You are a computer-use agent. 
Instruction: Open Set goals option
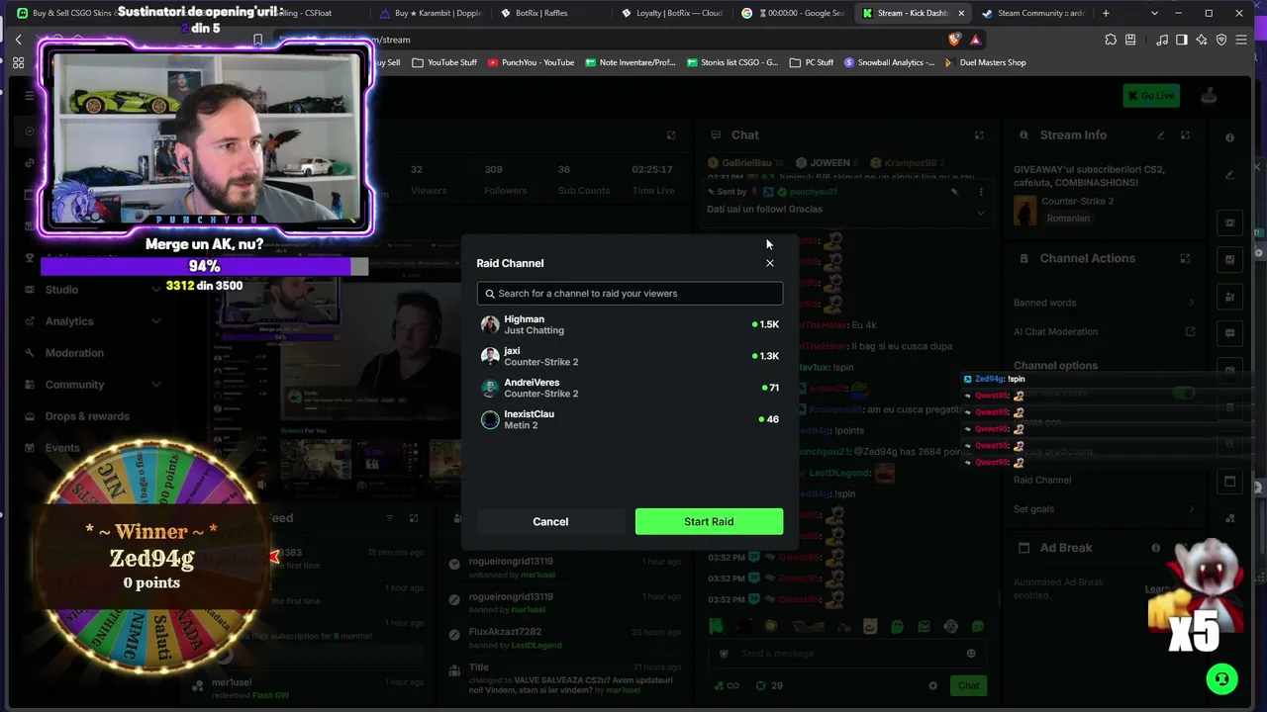(1104, 509)
